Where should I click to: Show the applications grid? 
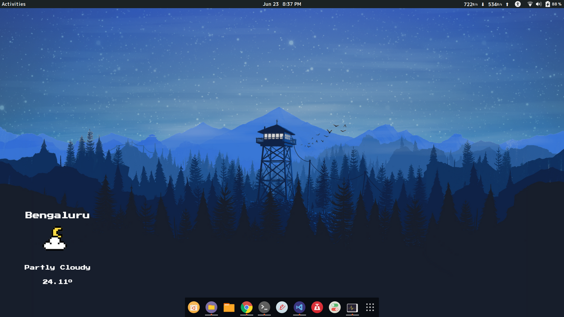(x=370, y=307)
